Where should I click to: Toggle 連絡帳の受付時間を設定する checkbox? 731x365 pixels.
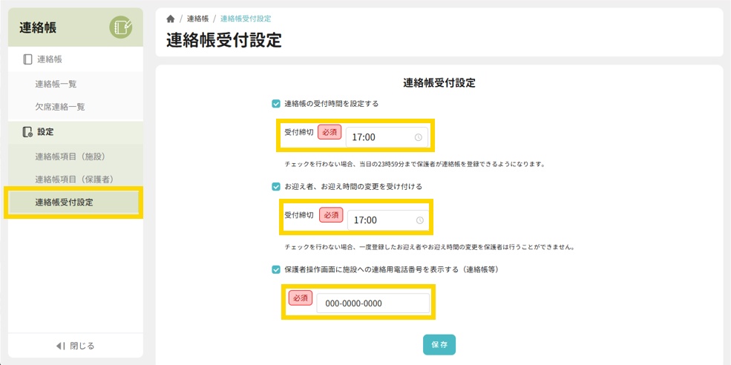tap(277, 104)
